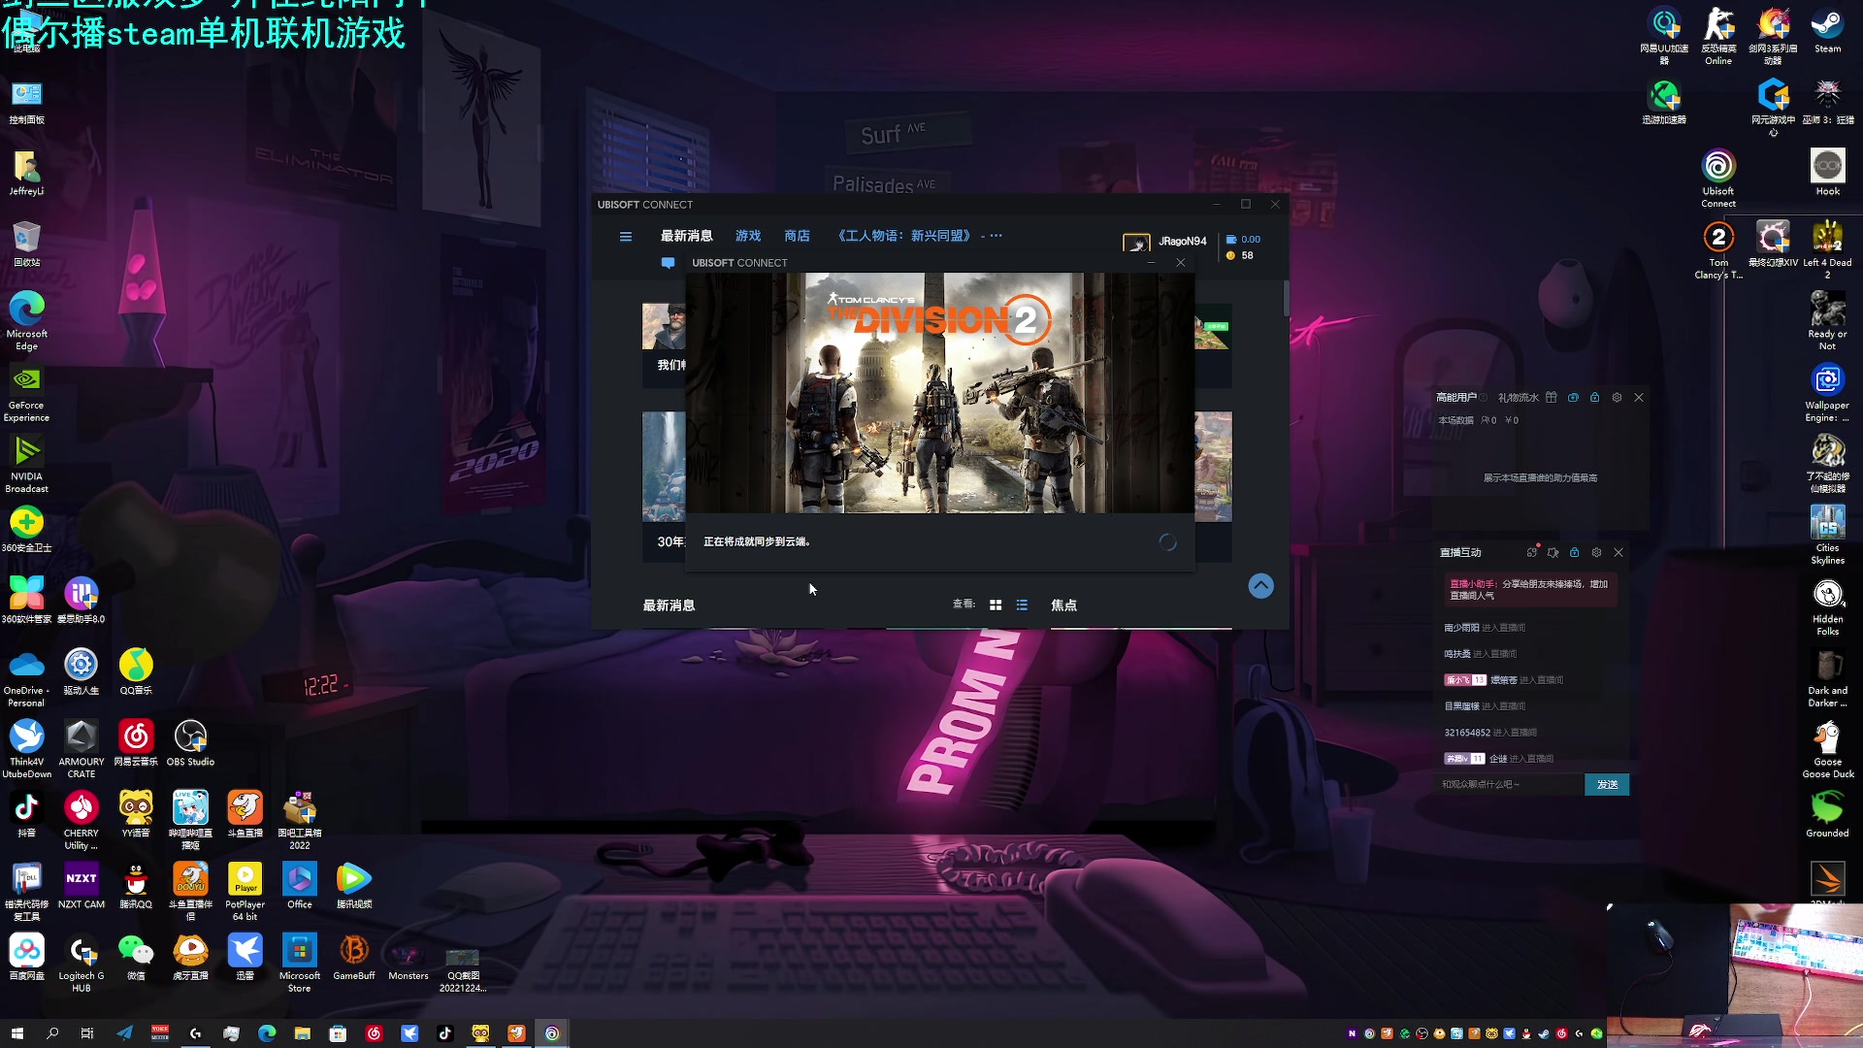
Task: Open settings gear in 直播互动 panel
Action: tap(1596, 553)
